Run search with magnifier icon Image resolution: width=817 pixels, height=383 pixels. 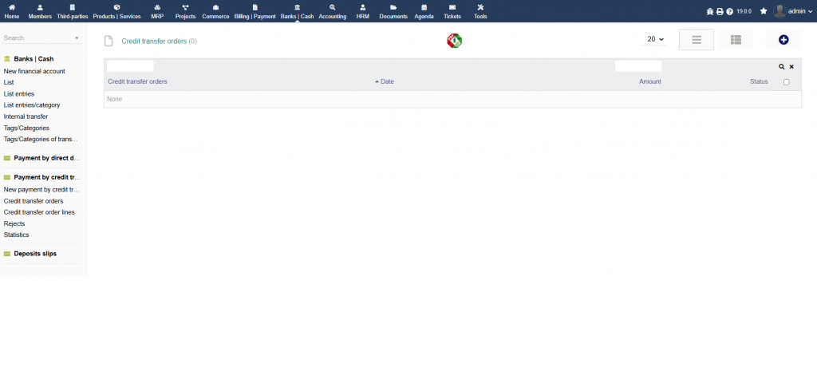[782, 67]
